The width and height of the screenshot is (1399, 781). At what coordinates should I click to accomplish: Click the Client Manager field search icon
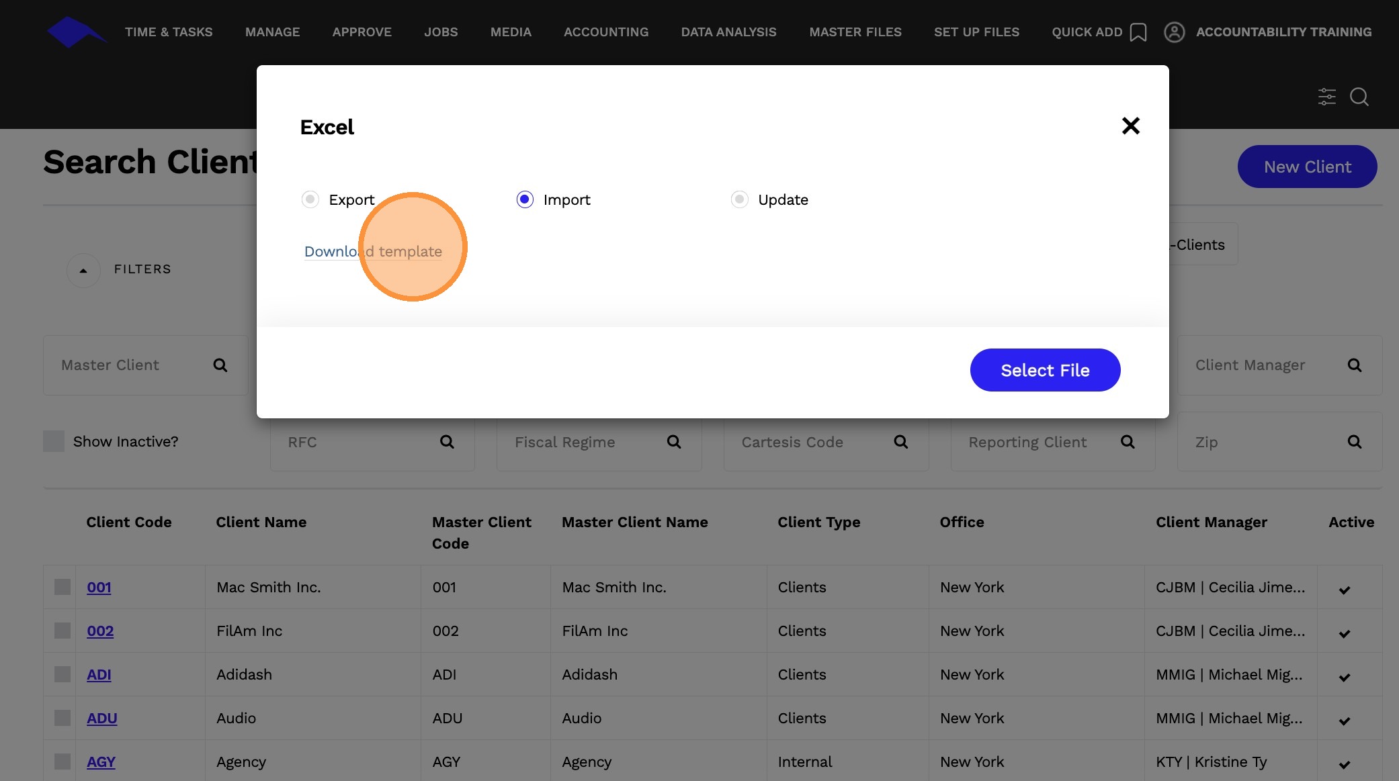1354,365
